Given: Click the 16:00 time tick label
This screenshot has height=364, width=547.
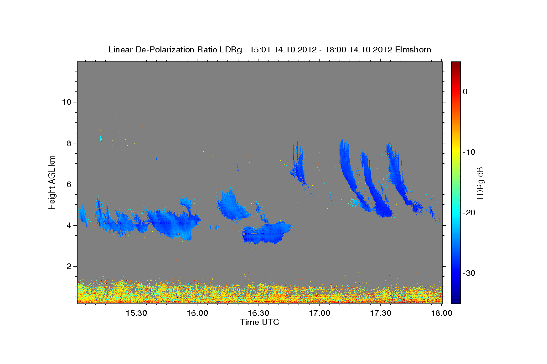Looking at the screenshot, I should point(197,313).
